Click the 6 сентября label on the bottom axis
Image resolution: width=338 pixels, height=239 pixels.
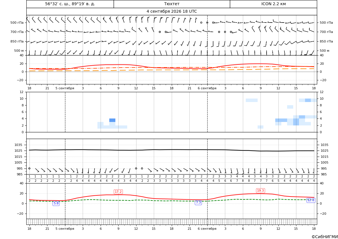(207, 229)
